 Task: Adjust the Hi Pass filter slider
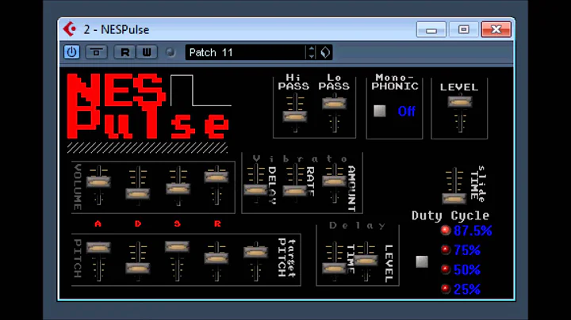click(x=295, y=116)
